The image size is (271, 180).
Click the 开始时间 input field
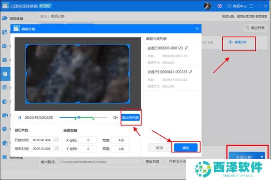pos(41,140)
